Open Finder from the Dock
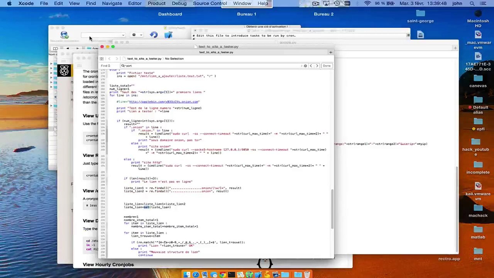The height and width of the screenshot is (278, 494). (x=186, y=275)
